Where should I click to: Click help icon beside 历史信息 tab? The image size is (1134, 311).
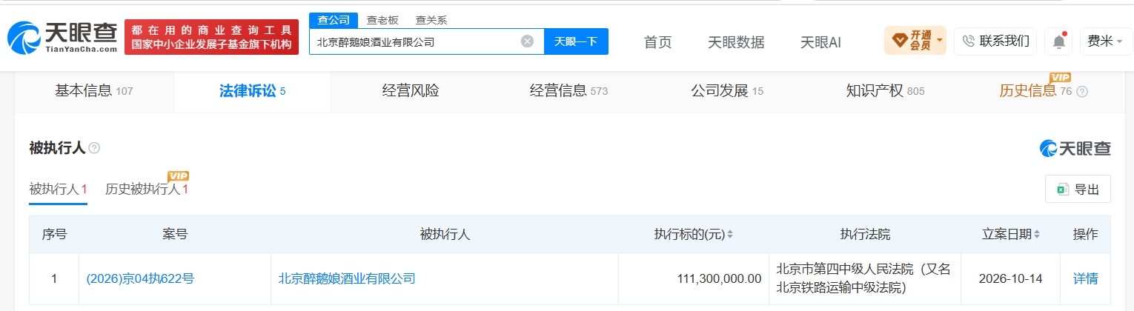[1082, 92]
